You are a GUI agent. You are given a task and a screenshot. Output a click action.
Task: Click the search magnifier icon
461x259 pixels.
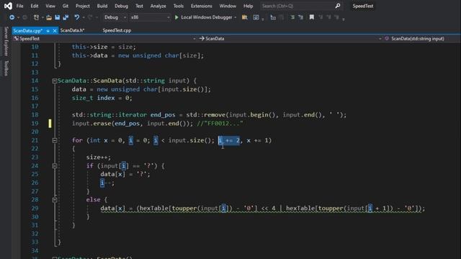338,6
